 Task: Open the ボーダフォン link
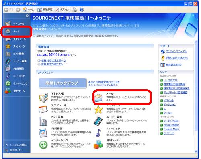170,105
